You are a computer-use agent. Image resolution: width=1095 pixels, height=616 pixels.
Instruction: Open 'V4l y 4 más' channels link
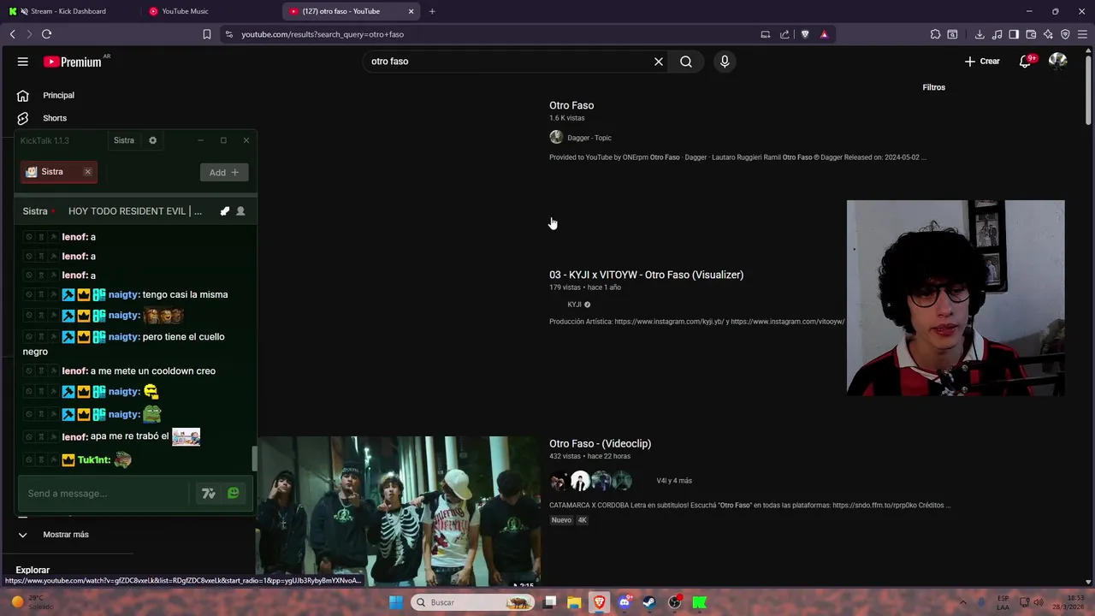[674, 481]
